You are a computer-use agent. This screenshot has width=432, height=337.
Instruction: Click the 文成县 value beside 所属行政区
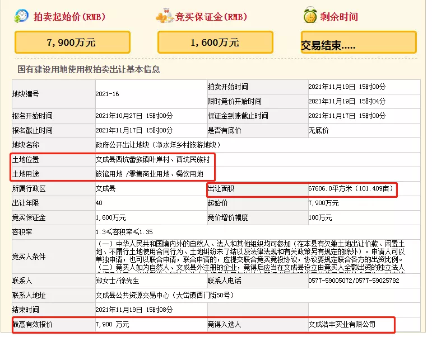pyautogui.click(x=105, y=188)
